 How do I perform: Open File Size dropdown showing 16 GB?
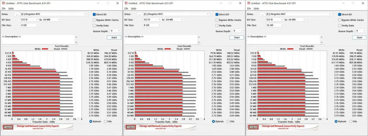(x=275, y=25)
